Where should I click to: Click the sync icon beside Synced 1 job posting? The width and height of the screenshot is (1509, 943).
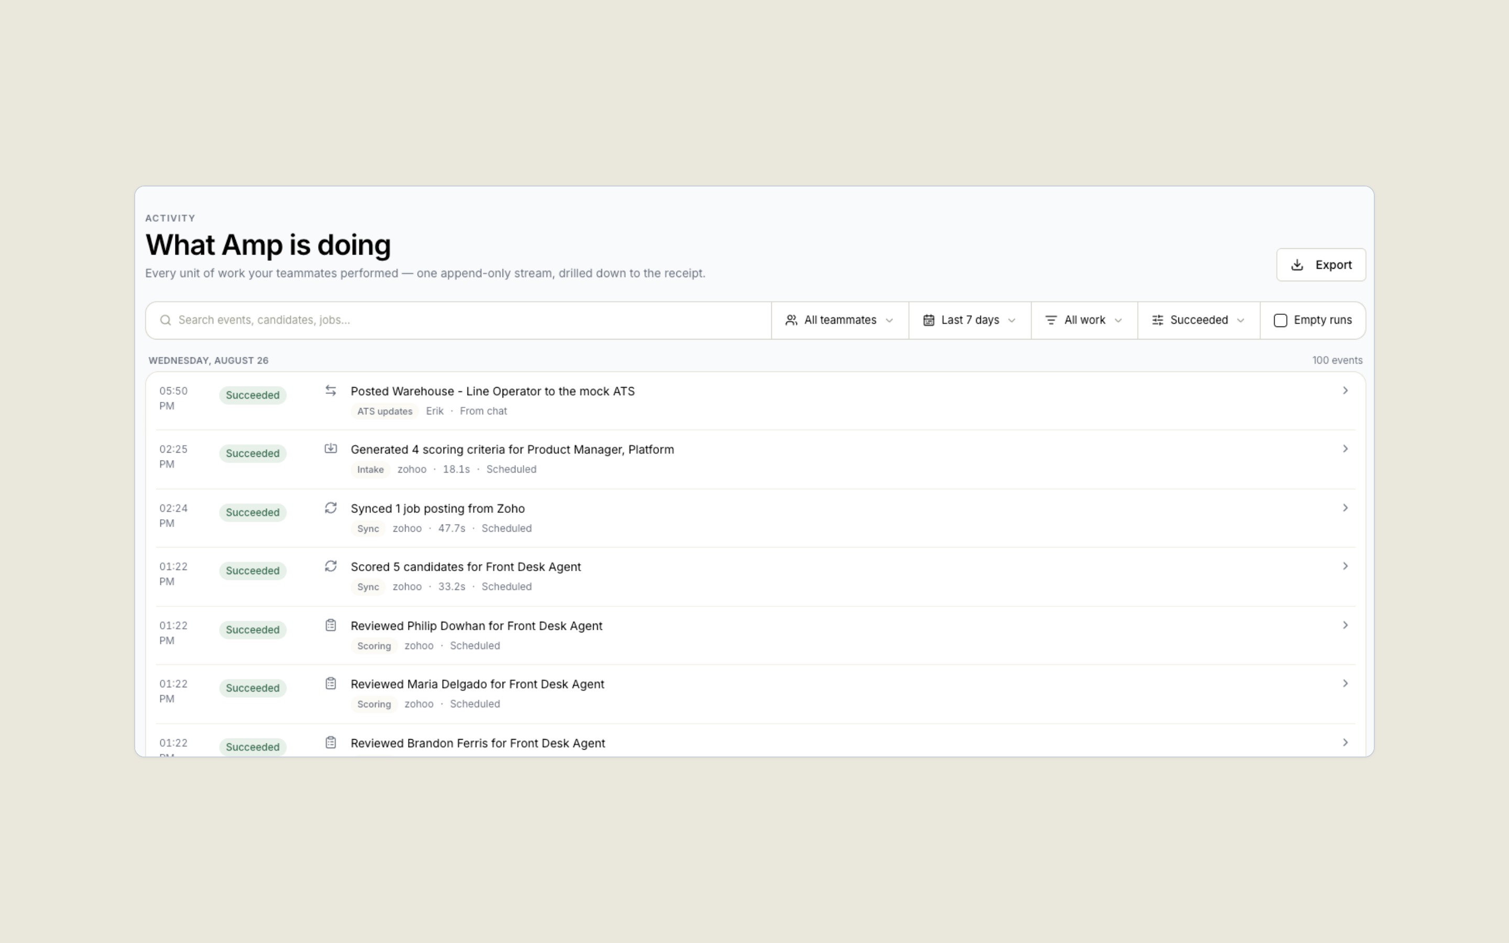coord(331,508)
